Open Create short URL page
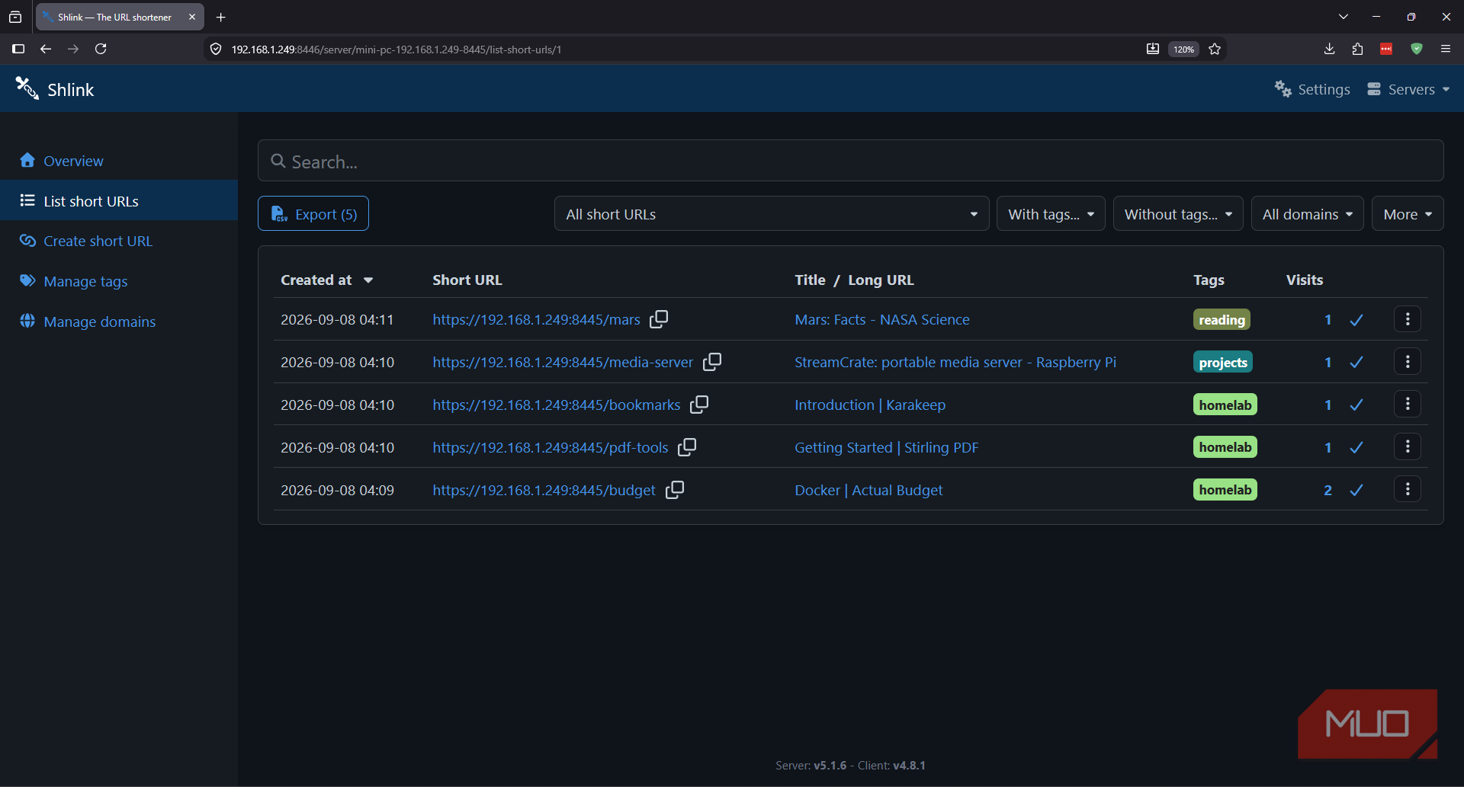 pos(98,241)
